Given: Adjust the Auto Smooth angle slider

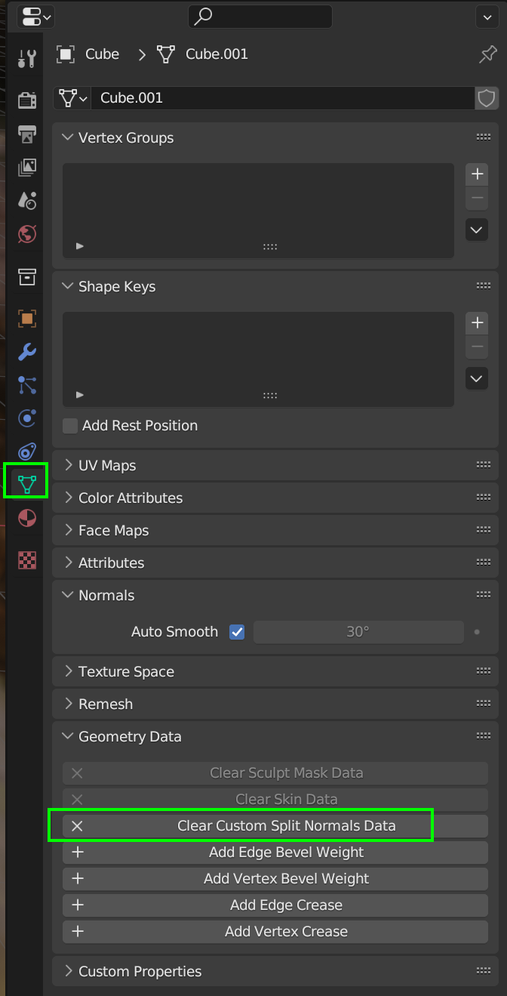Looking at the screenshot, I should point(358,631).
